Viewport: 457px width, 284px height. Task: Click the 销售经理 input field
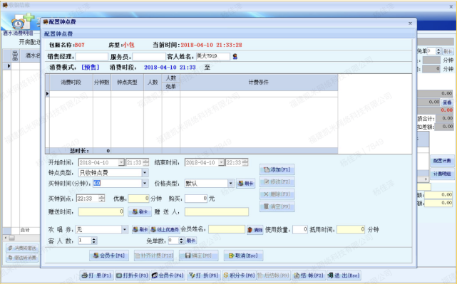[92, 56]
